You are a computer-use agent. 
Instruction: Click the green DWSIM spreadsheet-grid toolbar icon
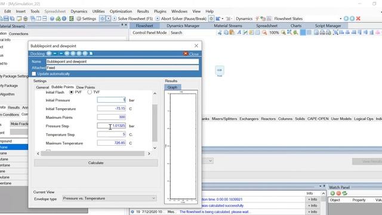tap(72, 19)
